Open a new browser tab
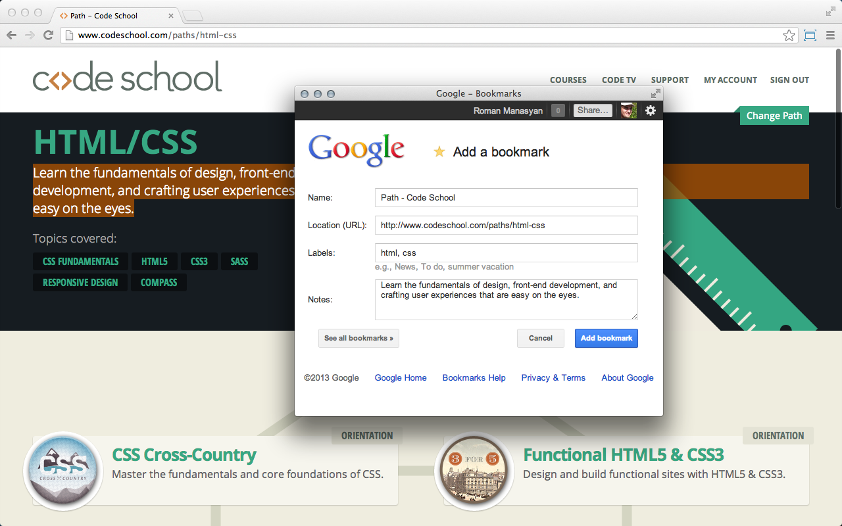The height and width of the screenshot is (526, 842). click(193, 16)
